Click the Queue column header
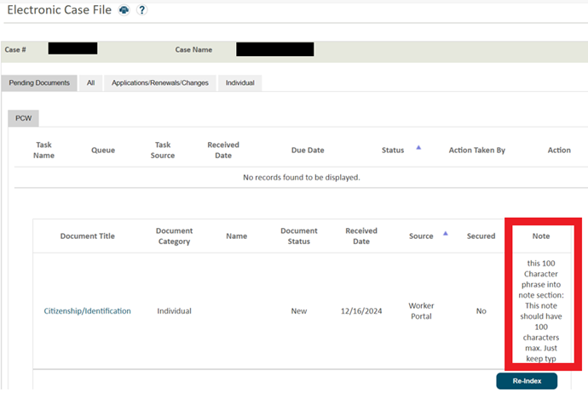The width and height of the screenshot is (588, 398). (103, 150)
